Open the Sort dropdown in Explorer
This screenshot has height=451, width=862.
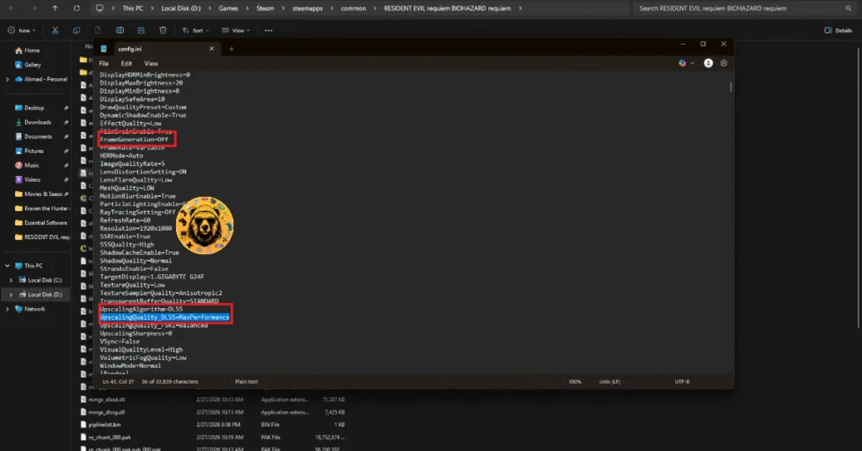(x=194, y=30)
